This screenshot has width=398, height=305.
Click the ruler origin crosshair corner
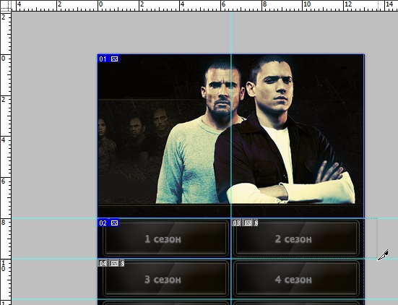pos(5,6)
